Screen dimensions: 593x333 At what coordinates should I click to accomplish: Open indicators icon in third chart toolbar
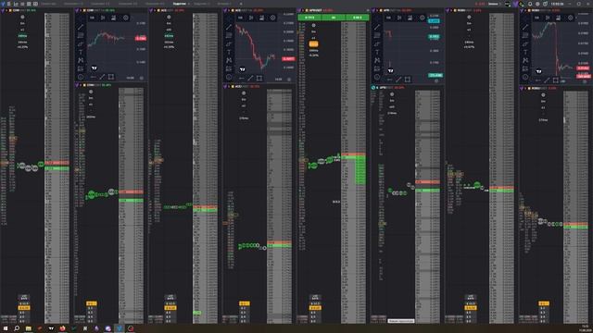tap(410, 18)
